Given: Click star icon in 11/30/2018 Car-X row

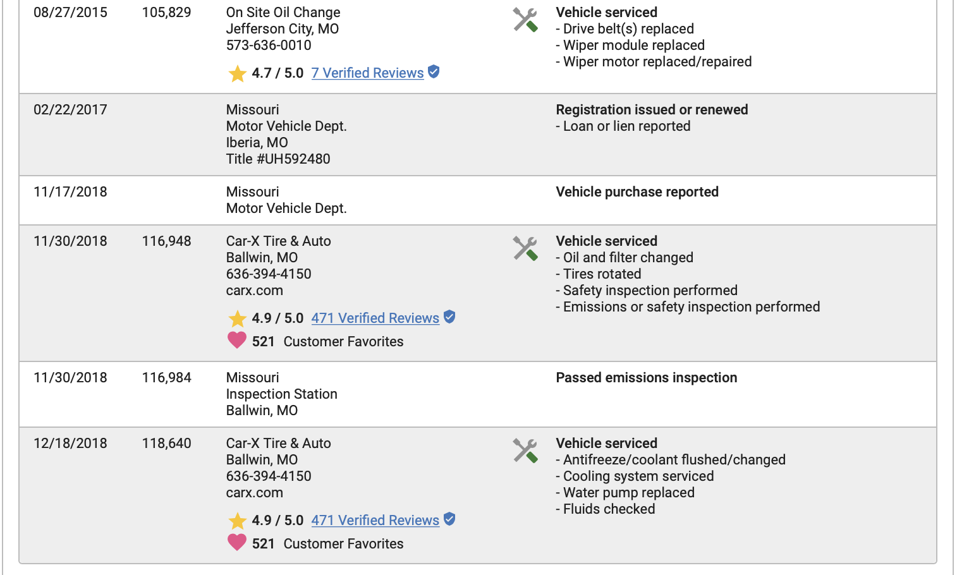Looking at the screenshot, I should [238, 319].
